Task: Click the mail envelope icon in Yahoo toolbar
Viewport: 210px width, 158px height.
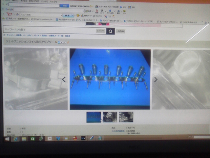Action: (x=110, y=16)
